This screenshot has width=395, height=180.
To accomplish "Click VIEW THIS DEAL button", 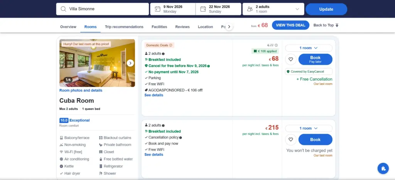I will [290, 25].
